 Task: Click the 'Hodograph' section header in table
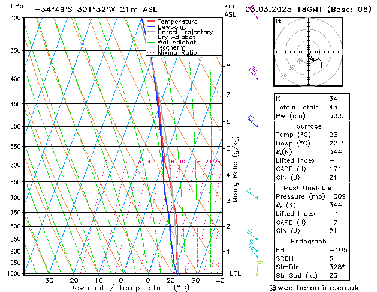tap(309, 242)
